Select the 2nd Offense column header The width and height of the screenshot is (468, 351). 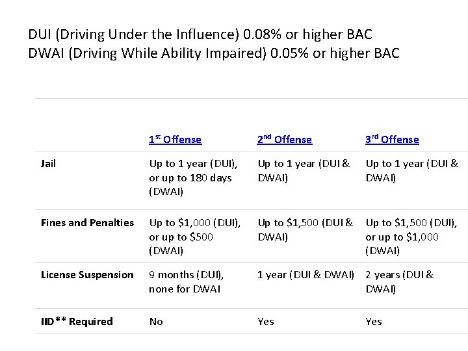(x=285, y=139)
